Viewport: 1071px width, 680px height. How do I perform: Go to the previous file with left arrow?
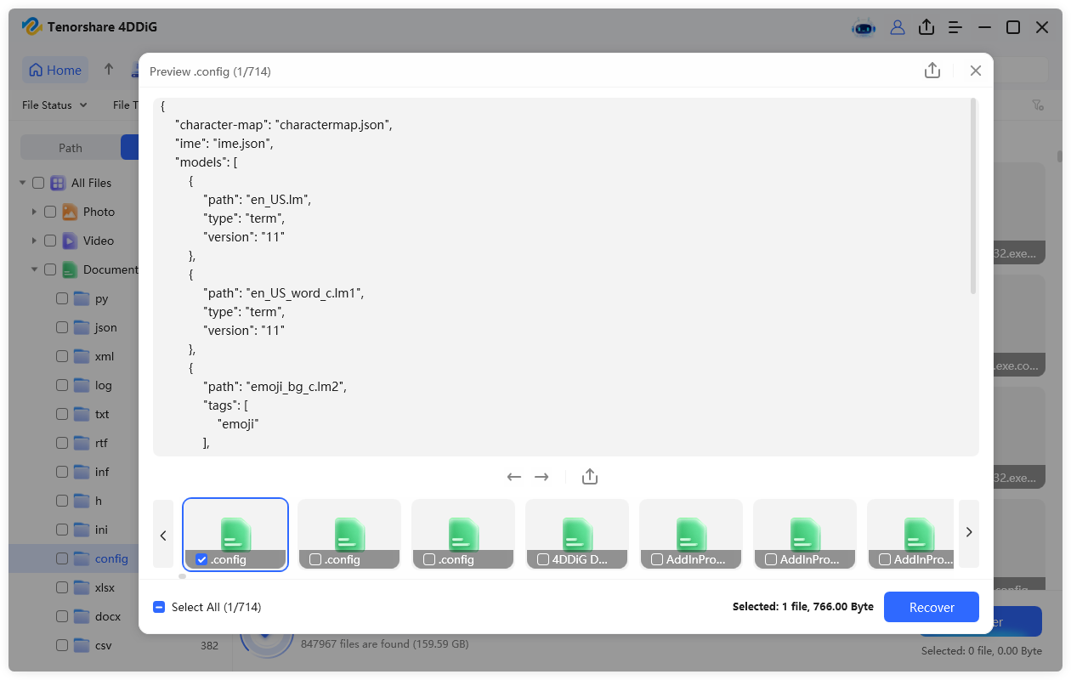(x=513, y=477)
